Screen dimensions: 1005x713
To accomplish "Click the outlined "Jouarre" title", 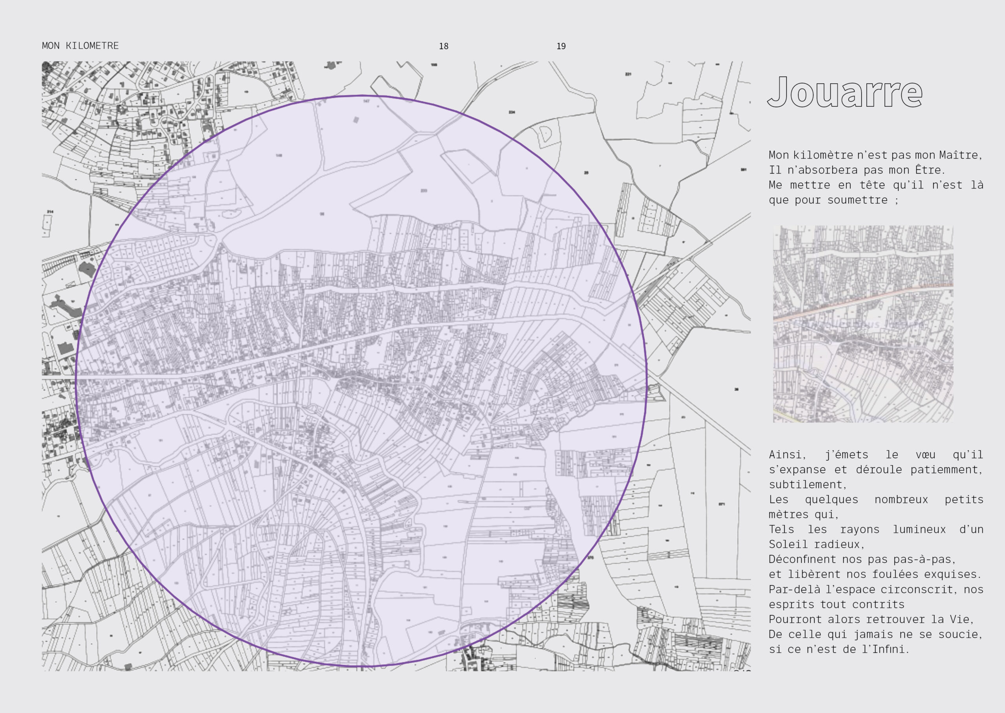I will tap(845, 92).
